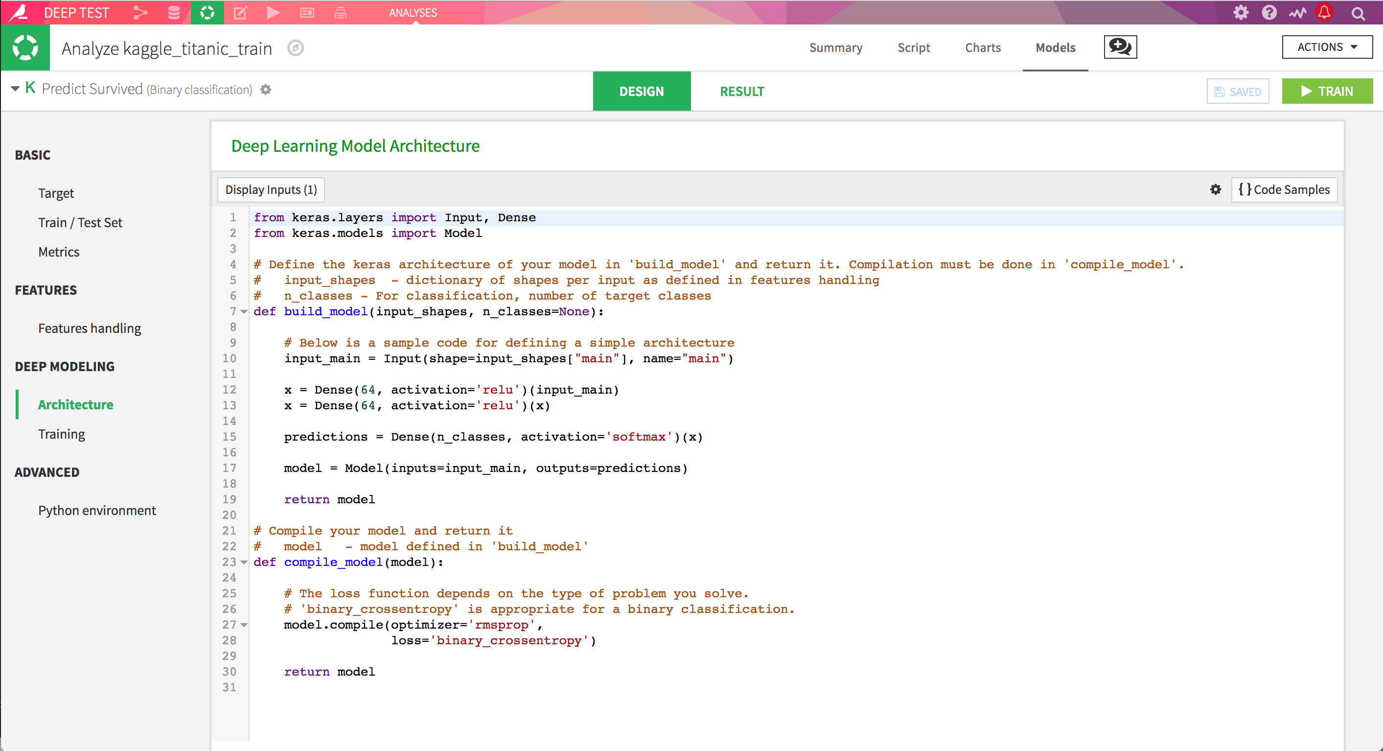Open the Notebooks icon in top navigation

(240, 12)
